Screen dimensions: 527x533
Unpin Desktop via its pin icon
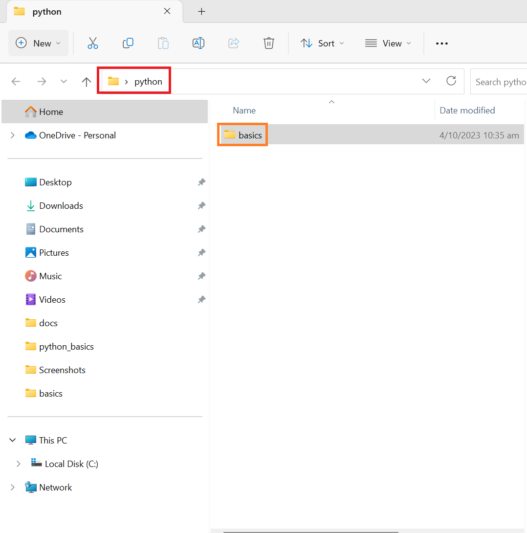[x=201, y=182]
